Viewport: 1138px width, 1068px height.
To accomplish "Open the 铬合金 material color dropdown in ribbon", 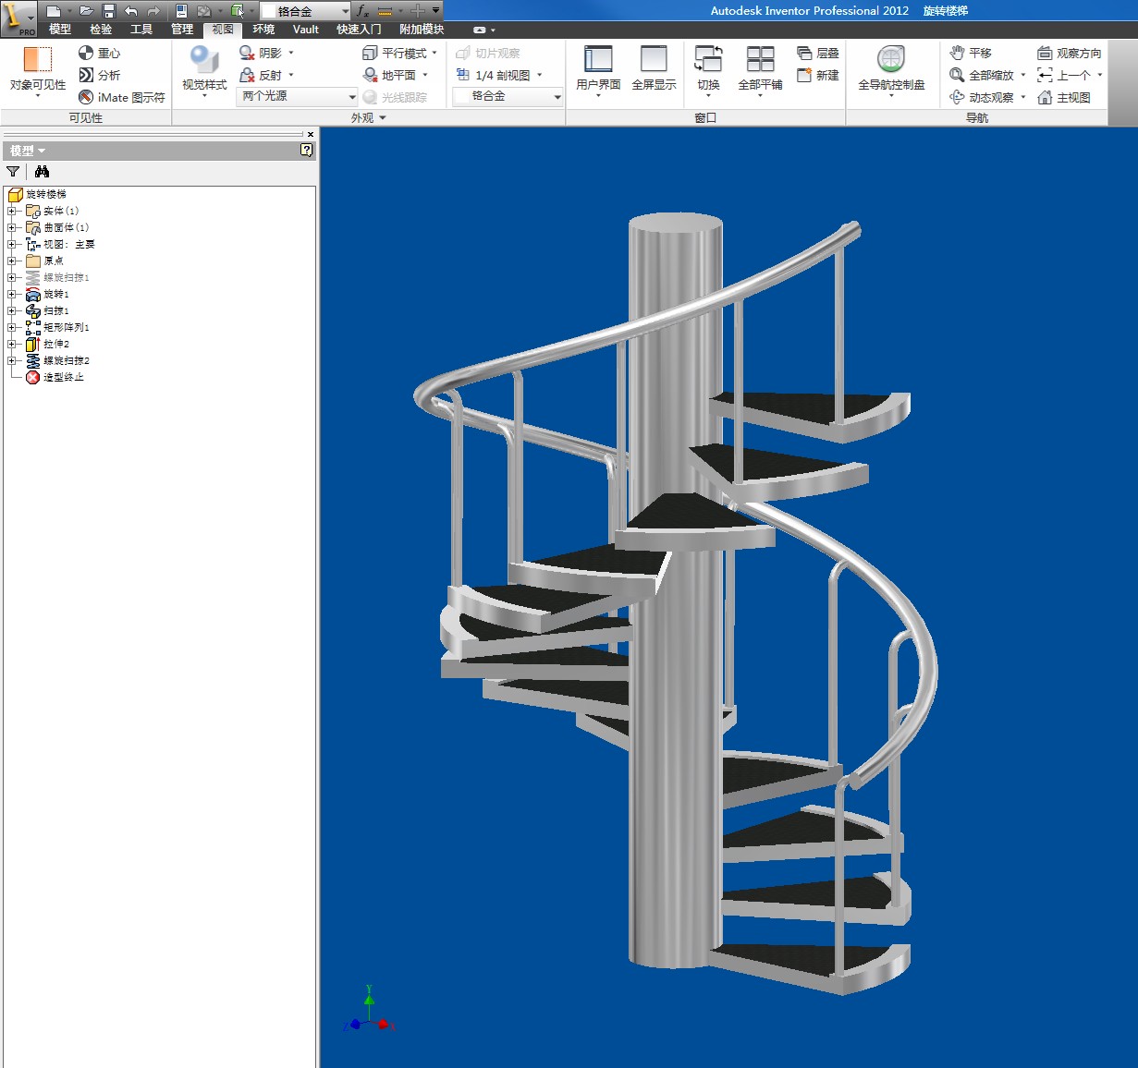I will [x=508, y=96].
